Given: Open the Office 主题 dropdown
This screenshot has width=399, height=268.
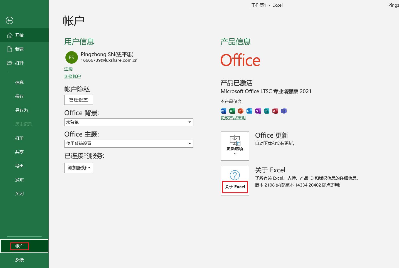Looking at the screenshot, I should [129, 143].
